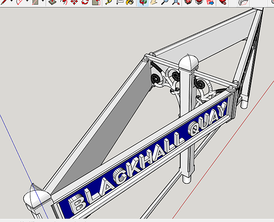Click the letter B in BLACKHALL
Viewport: 274px width, 222px height.
(77, 204)
